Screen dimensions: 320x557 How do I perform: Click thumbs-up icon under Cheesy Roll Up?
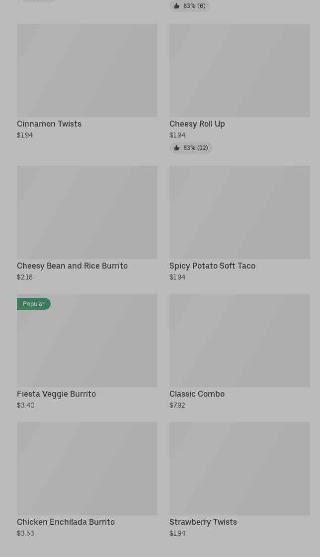tap(176, 148)
